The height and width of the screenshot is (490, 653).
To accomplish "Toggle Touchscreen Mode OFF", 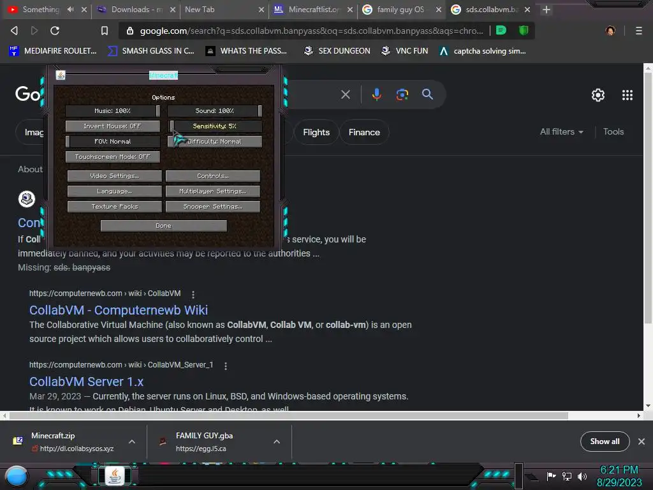I will pyautogui.click(x=113, y=157).
